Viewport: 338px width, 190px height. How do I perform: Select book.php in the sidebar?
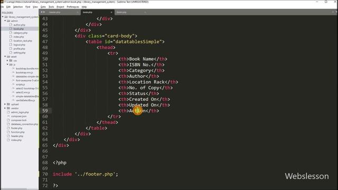[18, 29]
